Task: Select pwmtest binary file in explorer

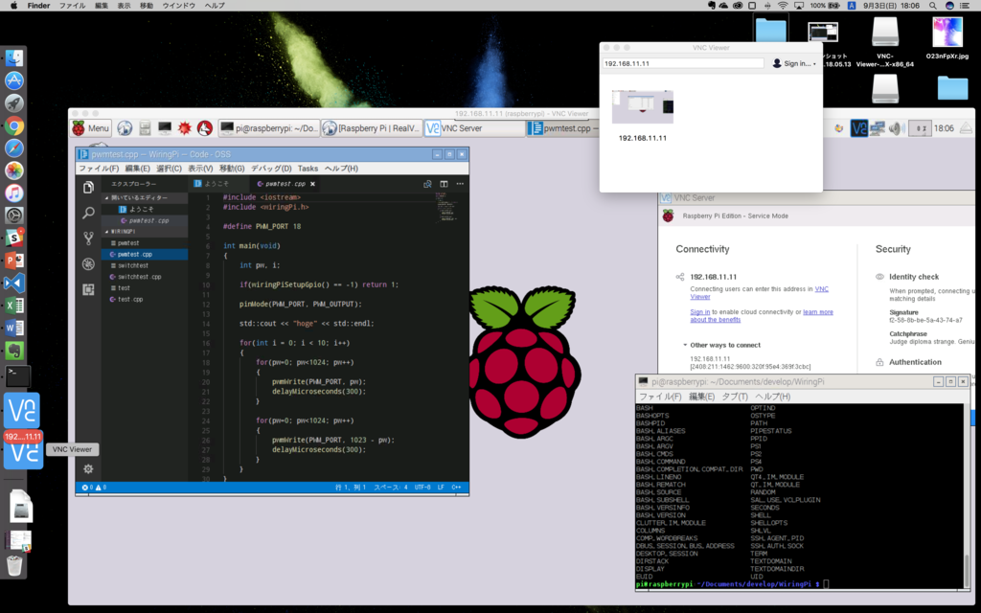Action: (x=145, y=242)
